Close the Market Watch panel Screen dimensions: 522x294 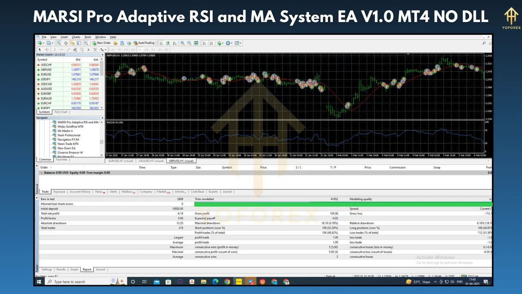[x=102, y=54]
